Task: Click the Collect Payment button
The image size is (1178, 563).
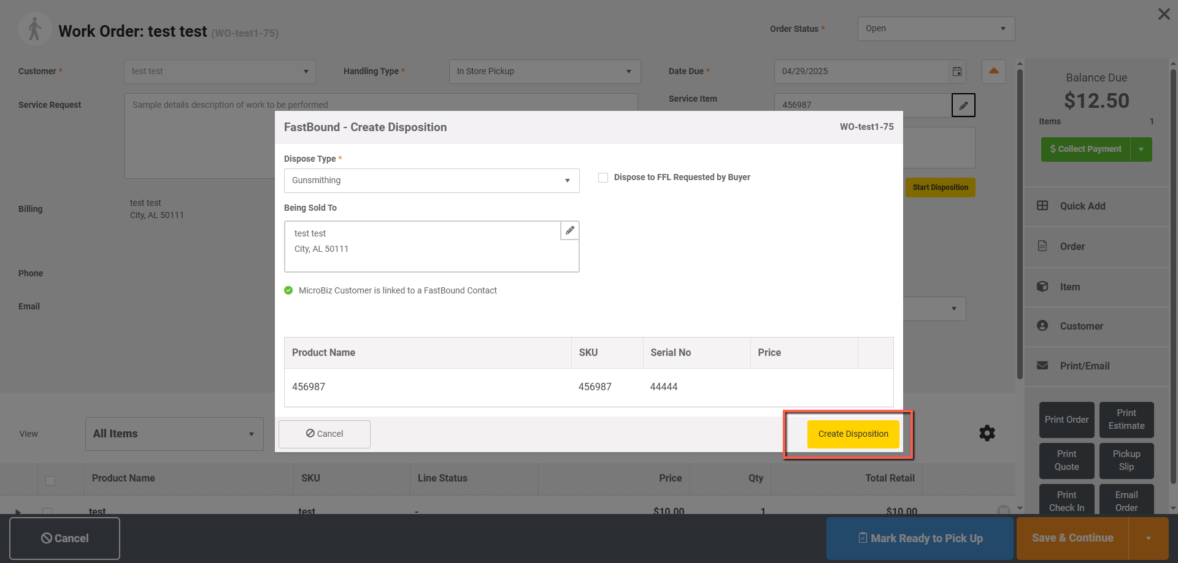Action: tap(1085, 149)
